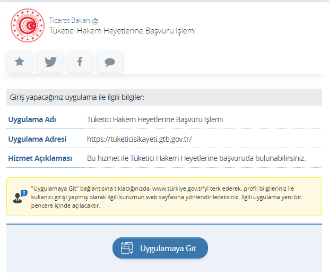329x274 pixels.
Task: Click the user info icon in yellow notice
Action: click(20, 196)
